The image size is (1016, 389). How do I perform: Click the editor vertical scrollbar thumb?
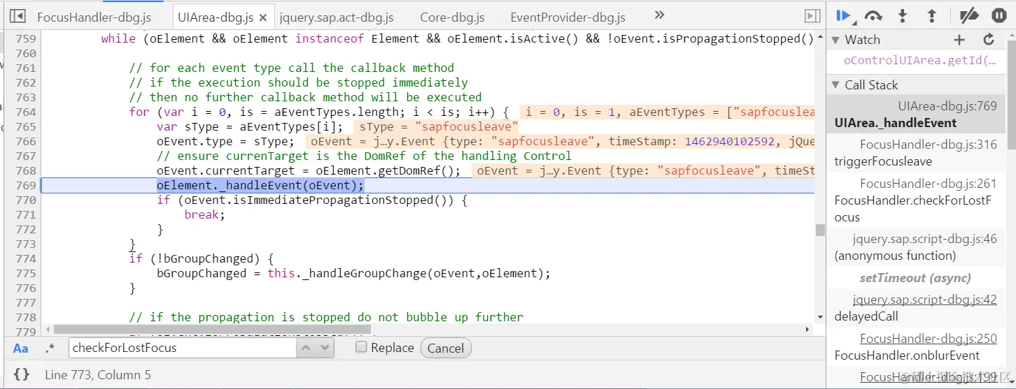tap(820, 230)
